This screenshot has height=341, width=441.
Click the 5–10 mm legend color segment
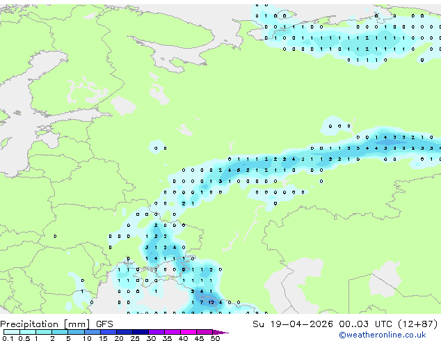coord(76,332)
